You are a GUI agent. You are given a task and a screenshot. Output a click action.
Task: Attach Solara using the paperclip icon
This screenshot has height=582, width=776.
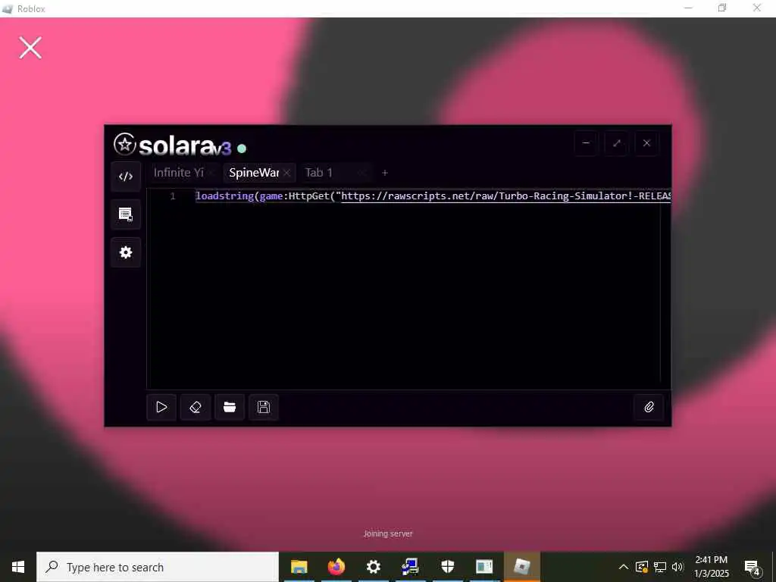(x=649, y=407)
